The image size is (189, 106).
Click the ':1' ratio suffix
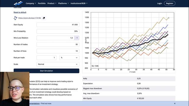[x=77, y=38]
